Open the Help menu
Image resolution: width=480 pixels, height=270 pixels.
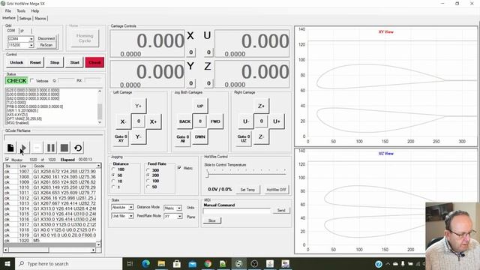coord(35,11)
